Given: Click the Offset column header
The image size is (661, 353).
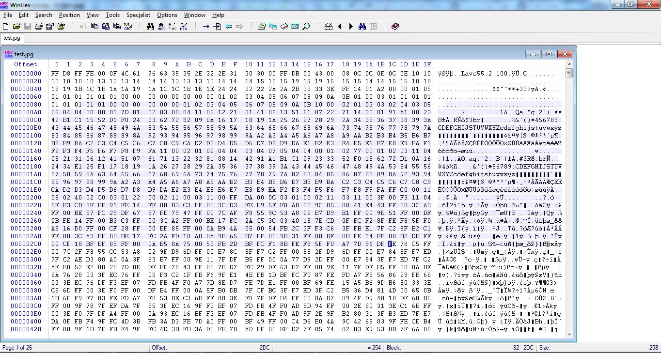Looking at the screenshot, I should tap(25, 64).
